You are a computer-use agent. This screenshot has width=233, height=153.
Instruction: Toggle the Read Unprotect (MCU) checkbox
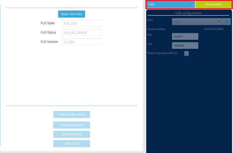[186, 53]
